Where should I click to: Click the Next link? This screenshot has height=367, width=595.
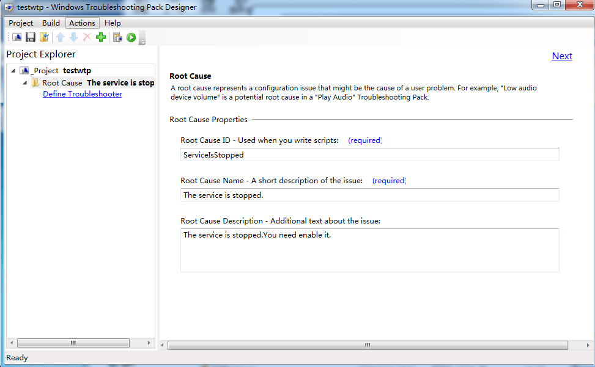(x=562, y=56)
